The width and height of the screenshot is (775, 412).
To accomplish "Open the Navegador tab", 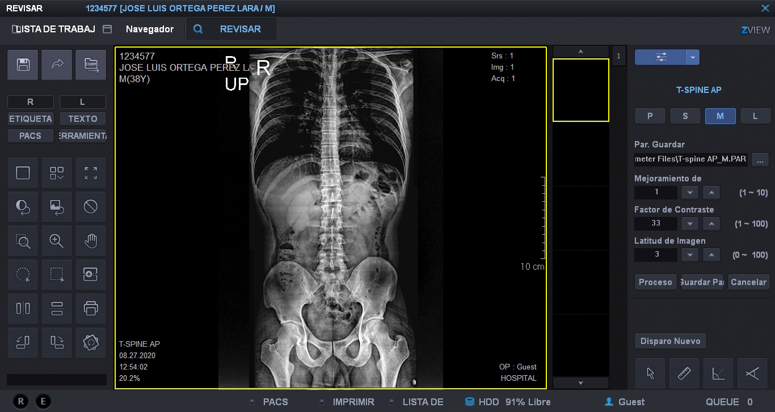I will pos(149,29).
